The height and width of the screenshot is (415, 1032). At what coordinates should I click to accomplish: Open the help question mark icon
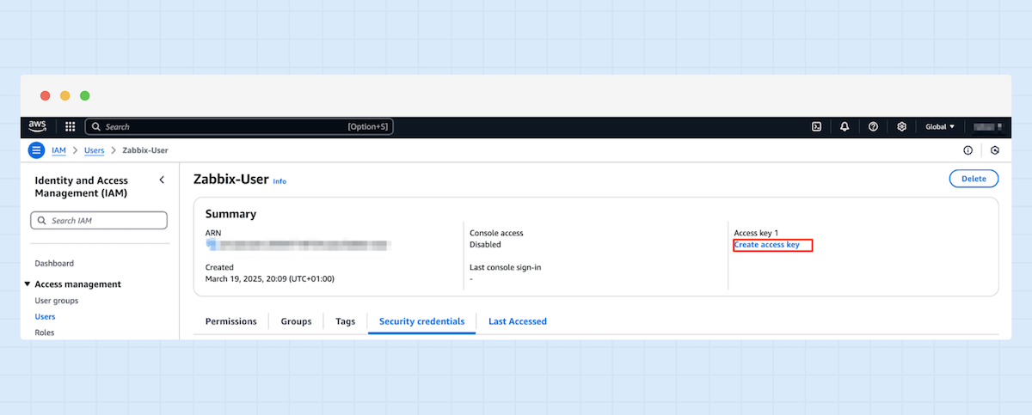click(x=873, y=126)
